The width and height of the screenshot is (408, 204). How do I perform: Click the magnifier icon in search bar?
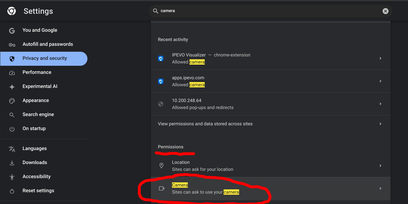(x=155, y=11)
